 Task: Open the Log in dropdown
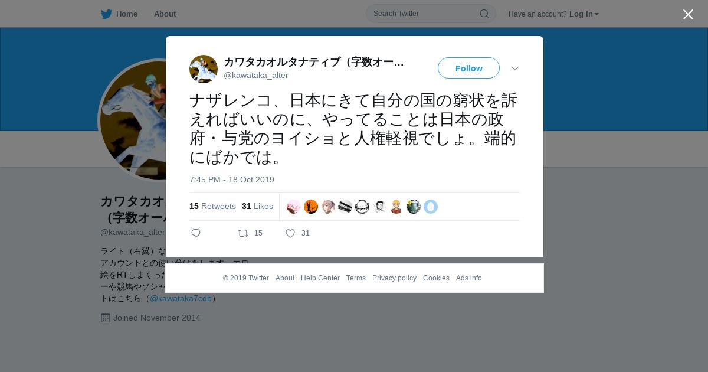(x=584, y=14)
